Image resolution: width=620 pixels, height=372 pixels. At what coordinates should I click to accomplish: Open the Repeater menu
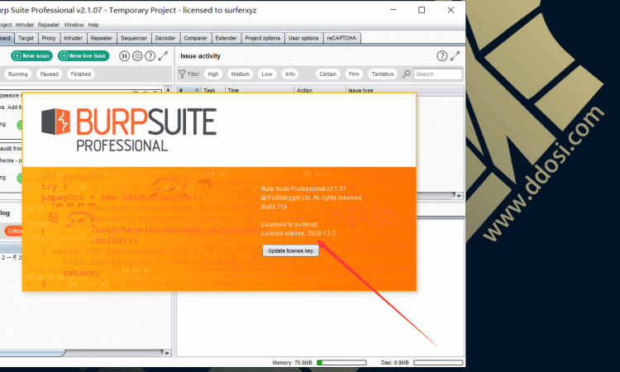click(x=49, y=25)
